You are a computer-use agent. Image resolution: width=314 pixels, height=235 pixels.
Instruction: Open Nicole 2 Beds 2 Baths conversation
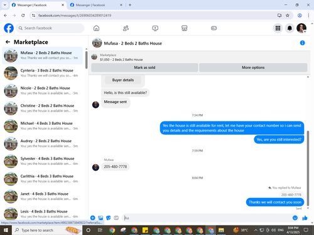coord(43,91)
